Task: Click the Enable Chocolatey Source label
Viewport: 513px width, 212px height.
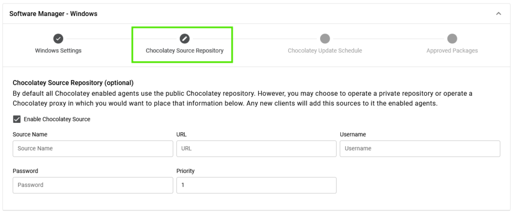Action: [x=57, y=119]
